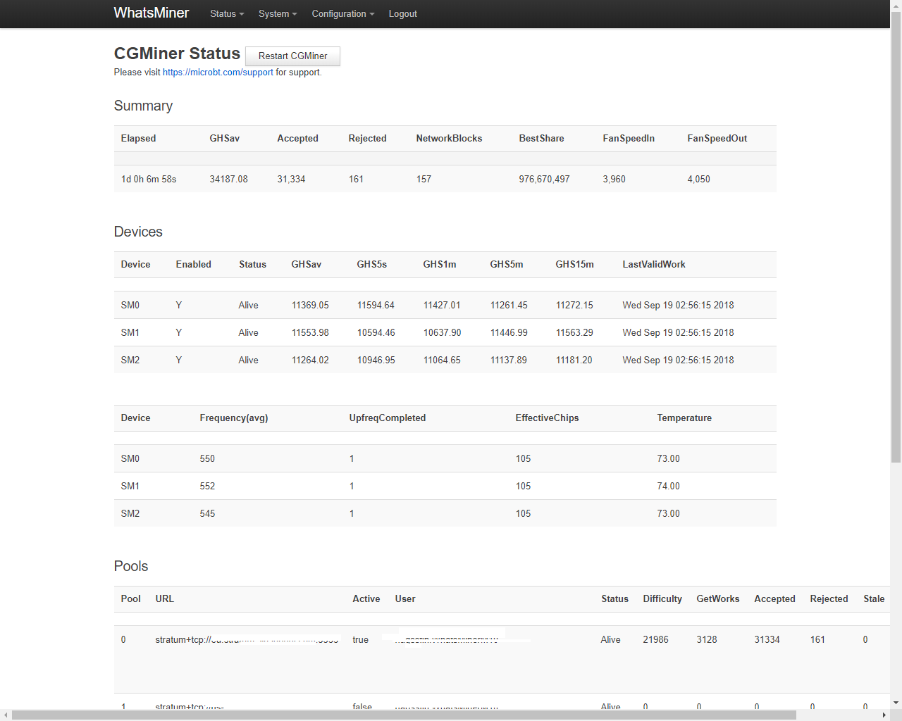This screenshot has height=721, width=902.
Task: Select SM0 GHSav value 11369.05
Action: pos(310,306)
